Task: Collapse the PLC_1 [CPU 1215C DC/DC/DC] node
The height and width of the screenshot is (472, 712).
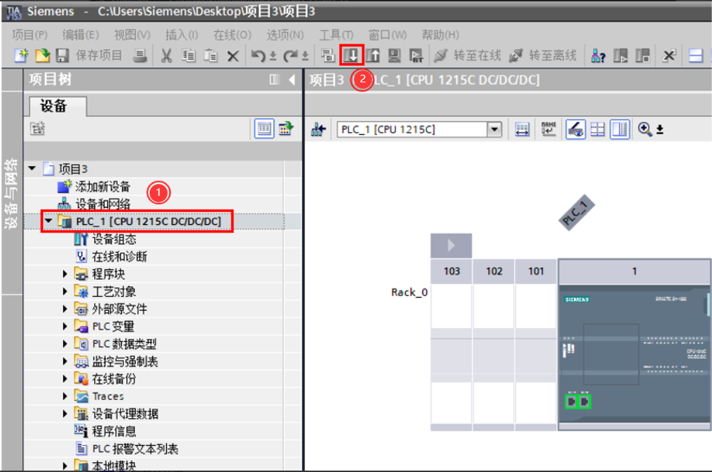Action: click(48, 221)
